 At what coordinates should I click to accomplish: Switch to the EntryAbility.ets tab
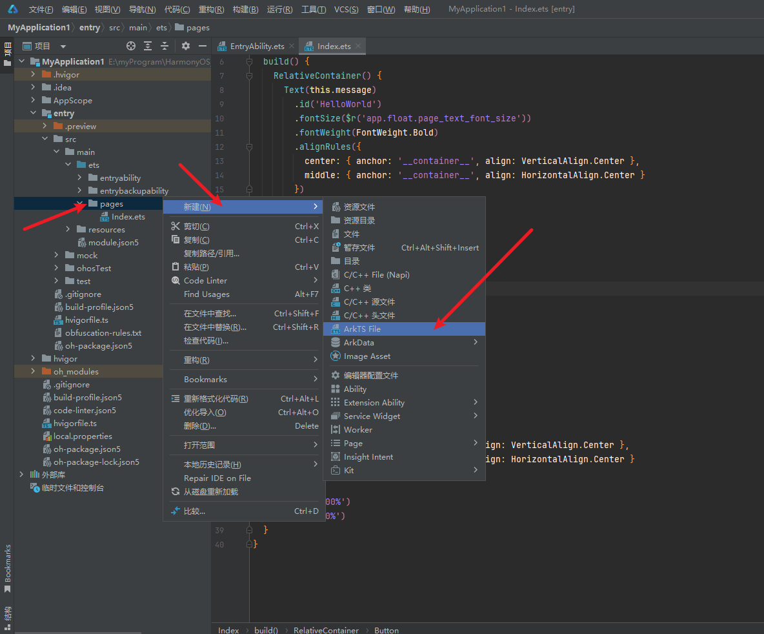coord(257,46)
